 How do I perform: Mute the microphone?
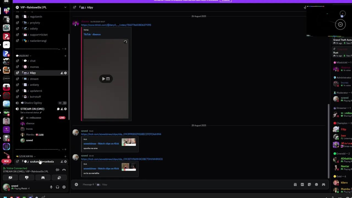click(51, 187)
